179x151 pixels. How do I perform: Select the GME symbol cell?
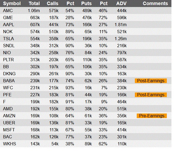[x=8, y=18]
